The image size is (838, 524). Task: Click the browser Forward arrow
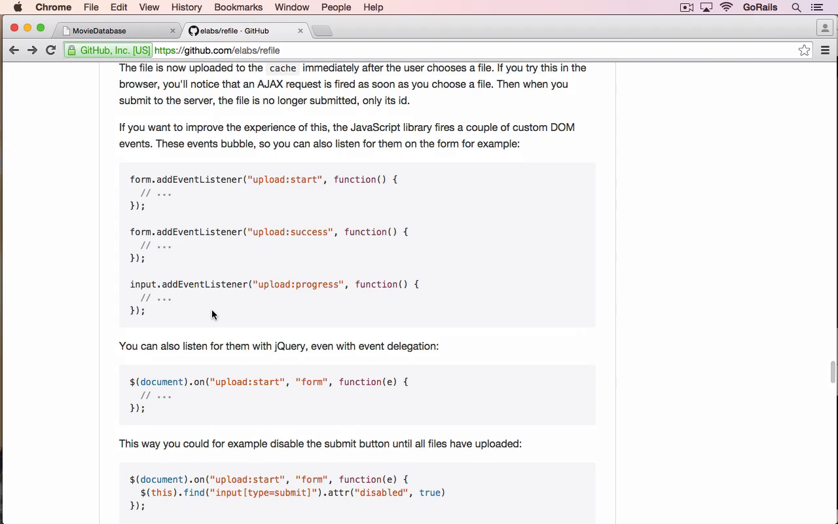click(32, 50)
